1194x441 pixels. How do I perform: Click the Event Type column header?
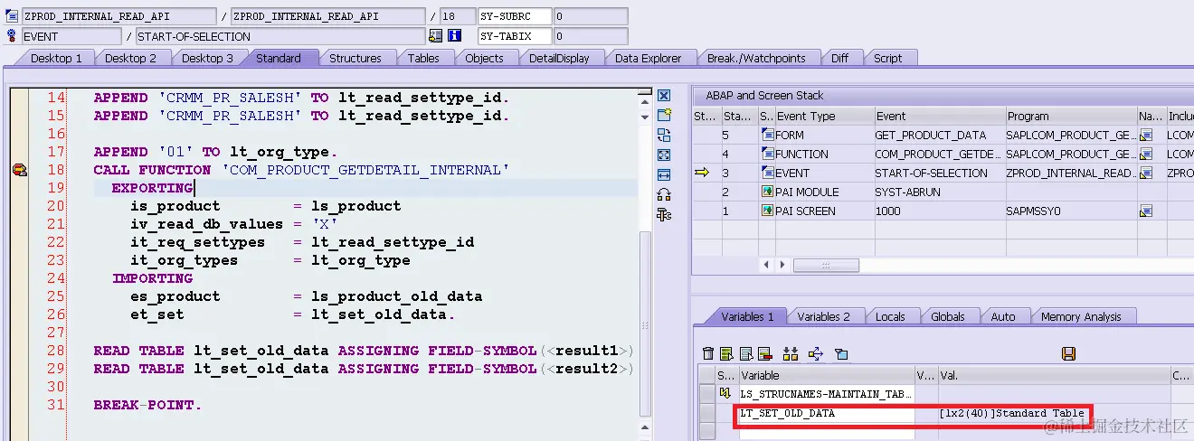tap(824, 116)
